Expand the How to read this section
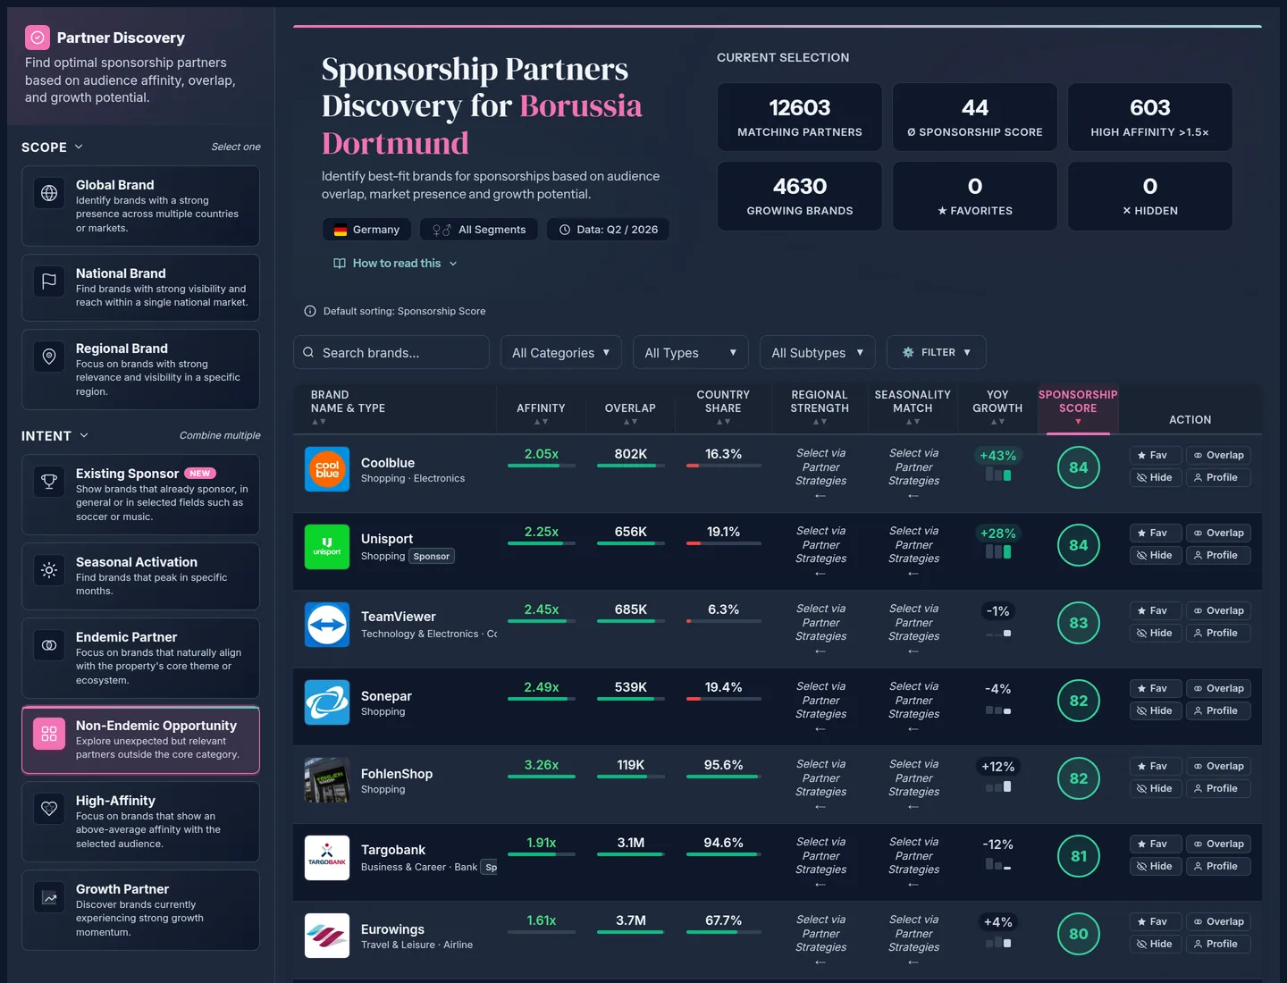 pyautogui.click(x=395, y=263)
